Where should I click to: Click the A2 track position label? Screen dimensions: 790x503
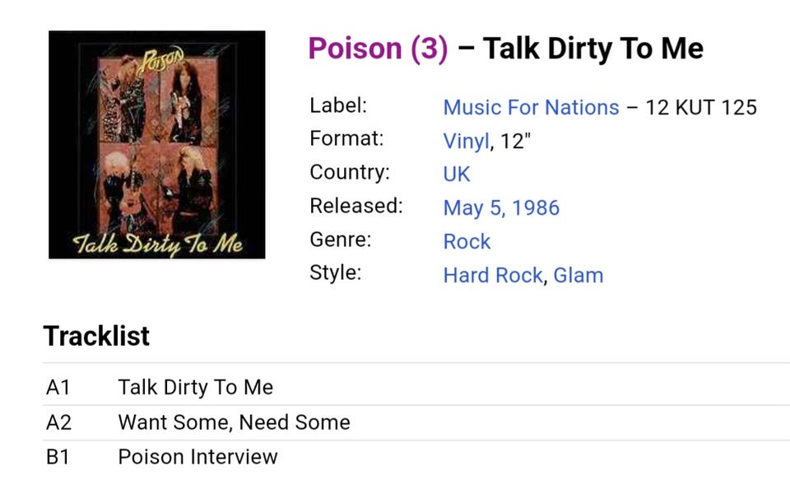(58, 422)
